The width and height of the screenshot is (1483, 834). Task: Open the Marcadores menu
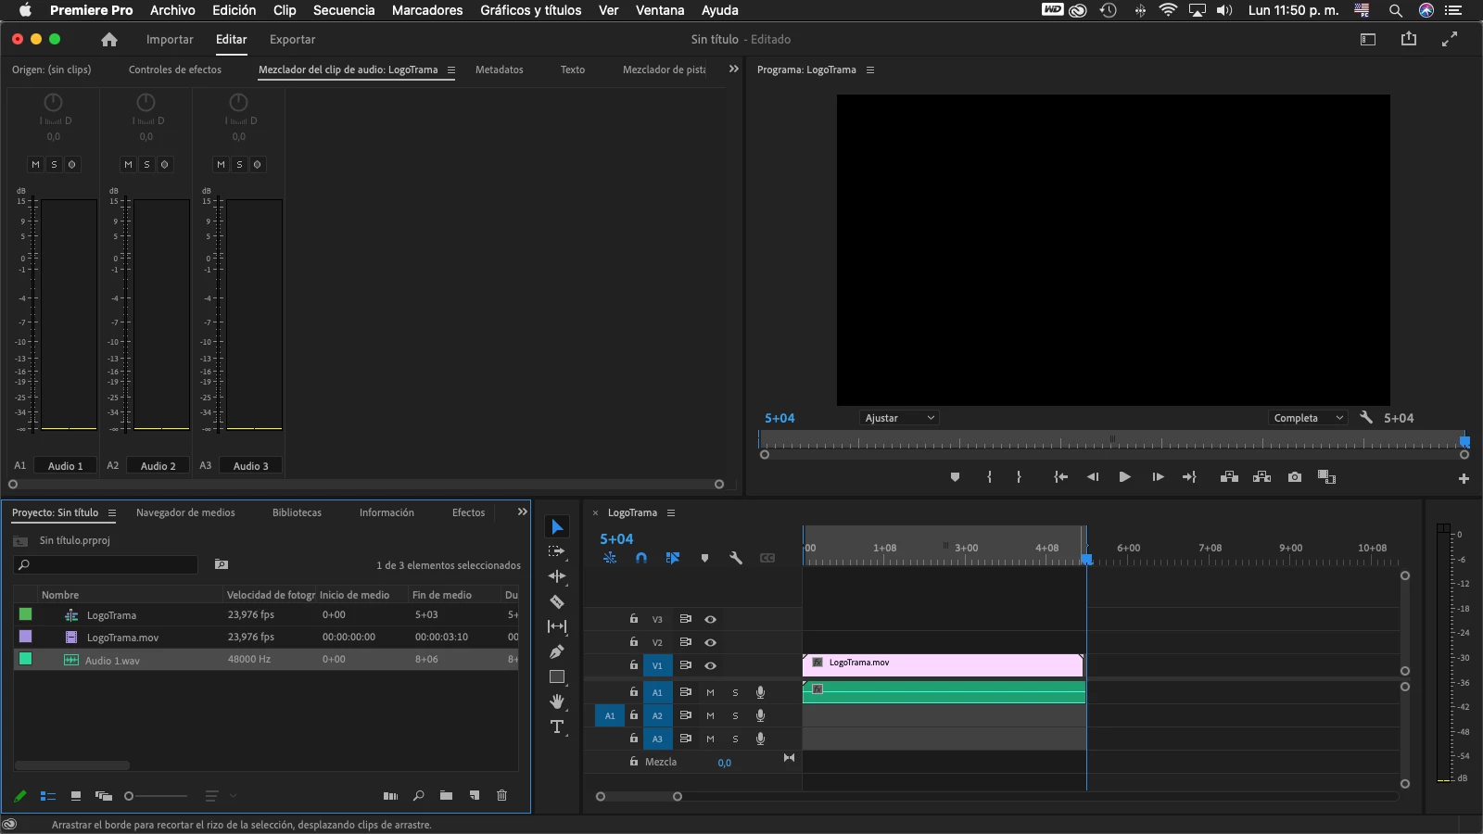click(x=427, y=10)
